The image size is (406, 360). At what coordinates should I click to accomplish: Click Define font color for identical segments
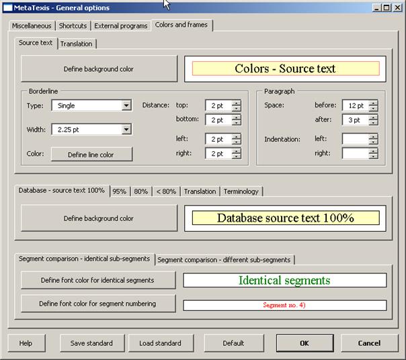(x=98, y=280)
